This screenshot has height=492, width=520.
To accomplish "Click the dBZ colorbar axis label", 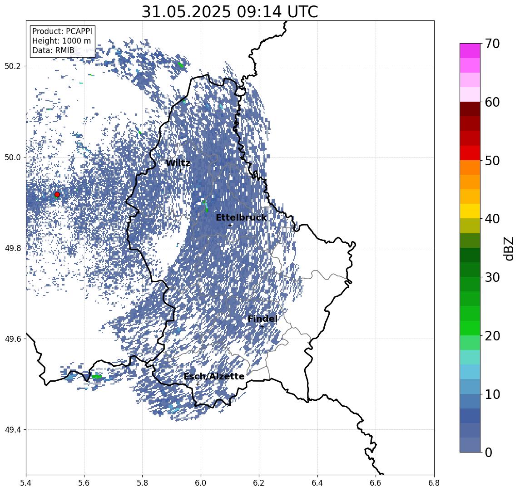I will pyautogui.click(x=508, y=248).
